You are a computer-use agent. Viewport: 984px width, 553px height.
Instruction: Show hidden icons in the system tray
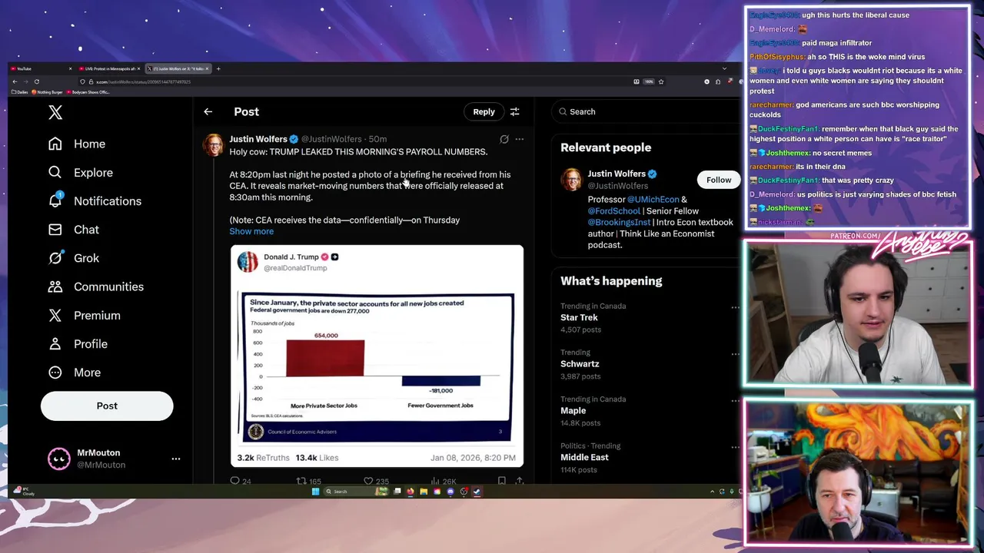pos(712,492)
